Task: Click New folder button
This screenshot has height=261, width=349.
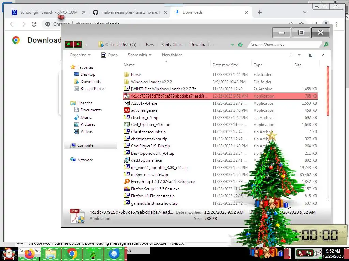Action: [x=172, y=55]
